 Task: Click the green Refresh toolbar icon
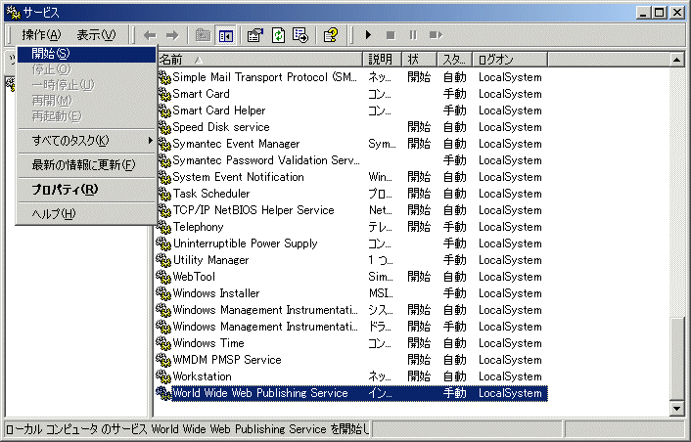[x=279, y=35]
